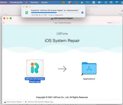Click the crossed-out menu bar icon
Screen dimensions: 123x105
[x=88, y=2]
